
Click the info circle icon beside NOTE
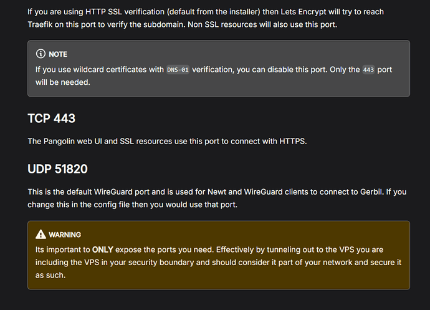pos(41,54)
